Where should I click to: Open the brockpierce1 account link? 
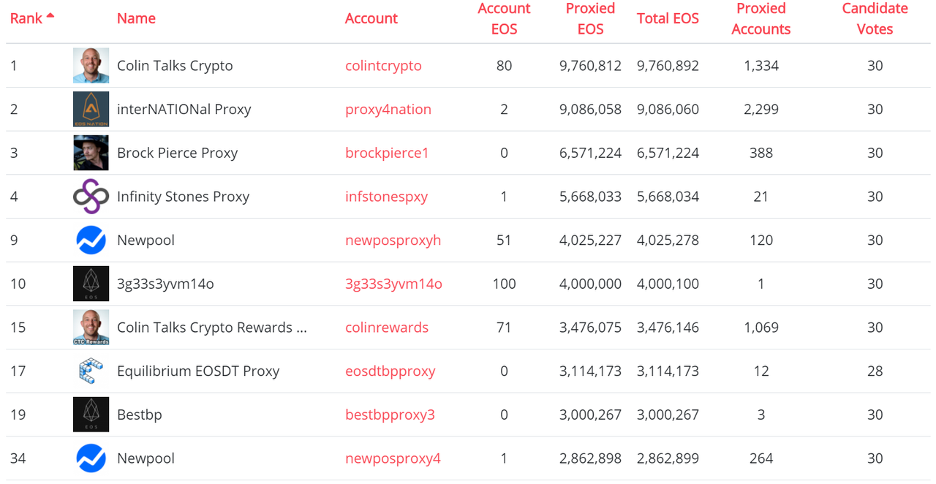coord(387,153)
